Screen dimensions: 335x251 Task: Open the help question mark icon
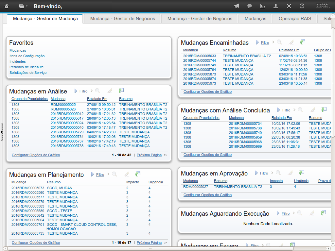coord(302,6)
